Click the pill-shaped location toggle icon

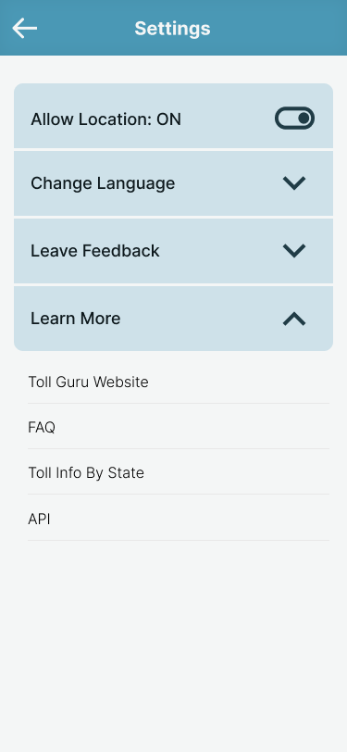coord(294,118)
